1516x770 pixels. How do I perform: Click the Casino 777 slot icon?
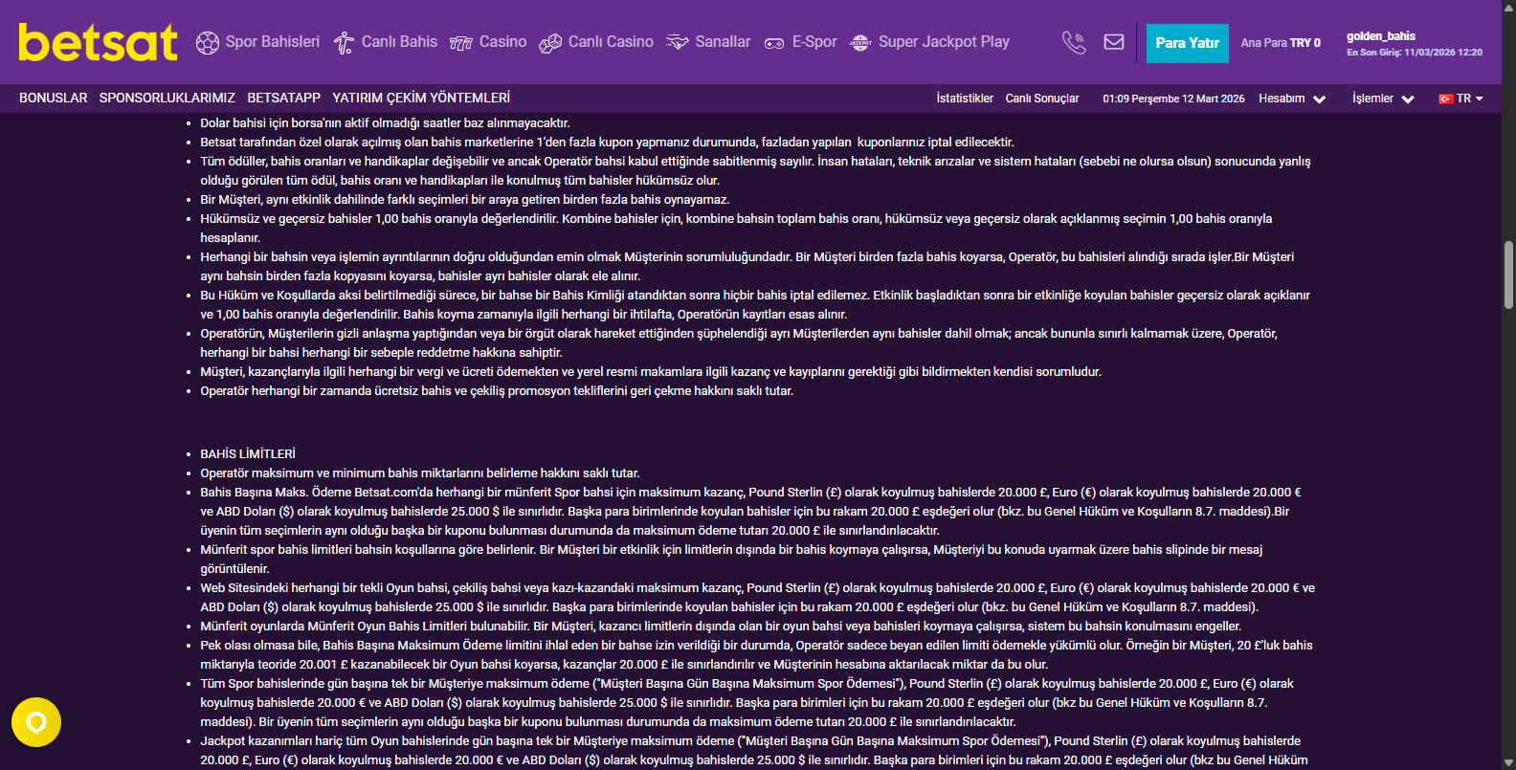click(x=461, y=43)
